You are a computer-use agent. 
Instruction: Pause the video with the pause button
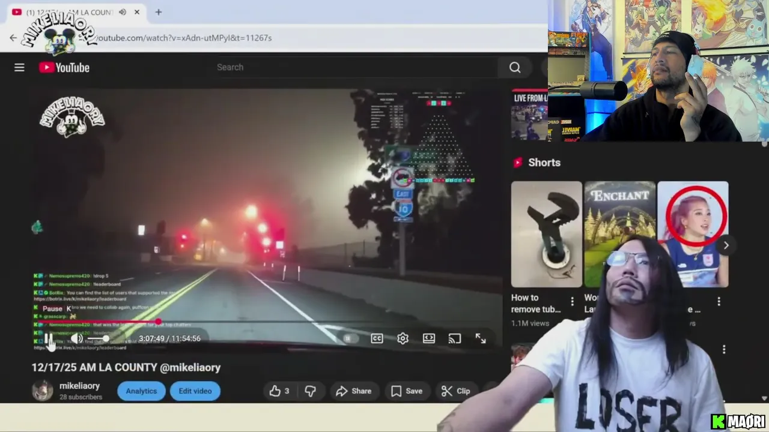49,338
